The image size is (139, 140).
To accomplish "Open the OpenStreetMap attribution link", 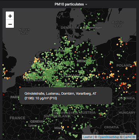I will point(108,137).
